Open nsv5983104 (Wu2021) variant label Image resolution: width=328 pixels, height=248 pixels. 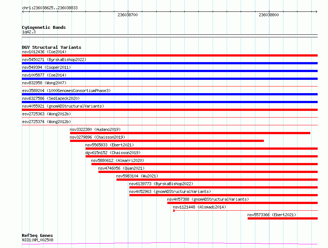(x=137, y=176)
